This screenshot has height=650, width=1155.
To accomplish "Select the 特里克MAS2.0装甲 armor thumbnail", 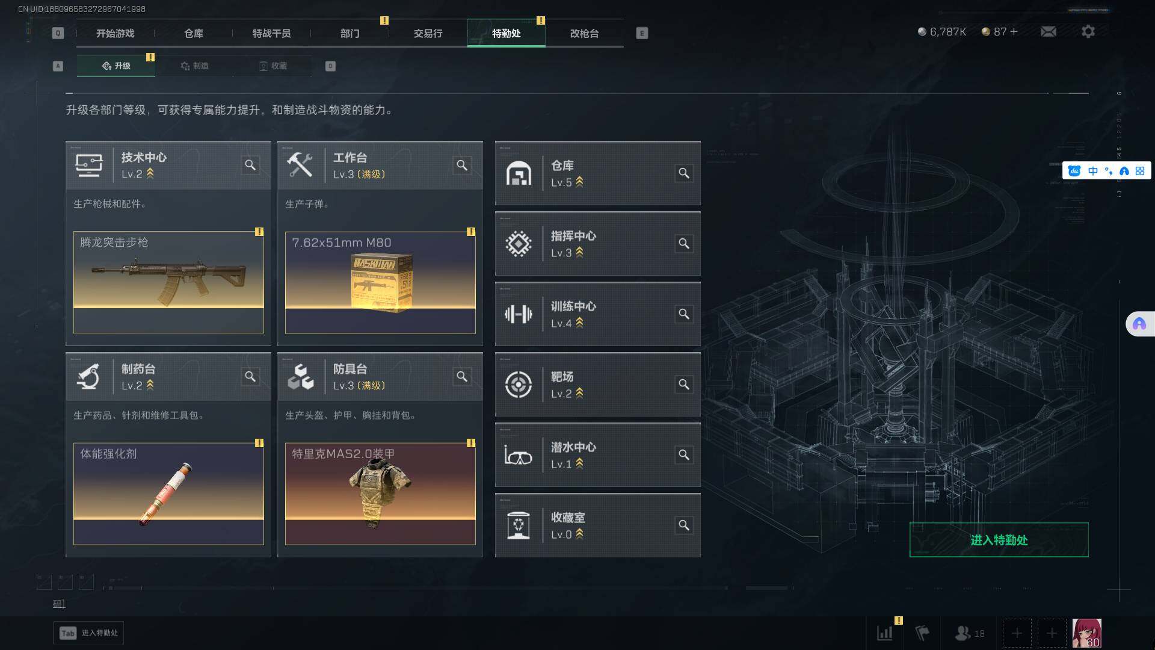I will point(380,494).
